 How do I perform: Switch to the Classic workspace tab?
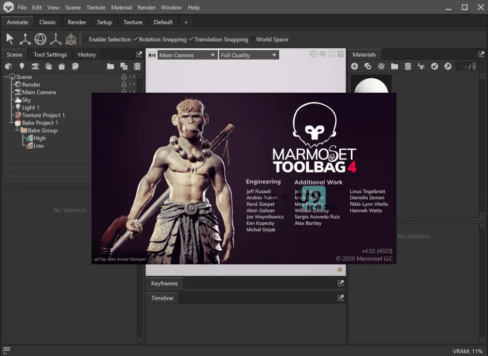click(x=48, y=22)
